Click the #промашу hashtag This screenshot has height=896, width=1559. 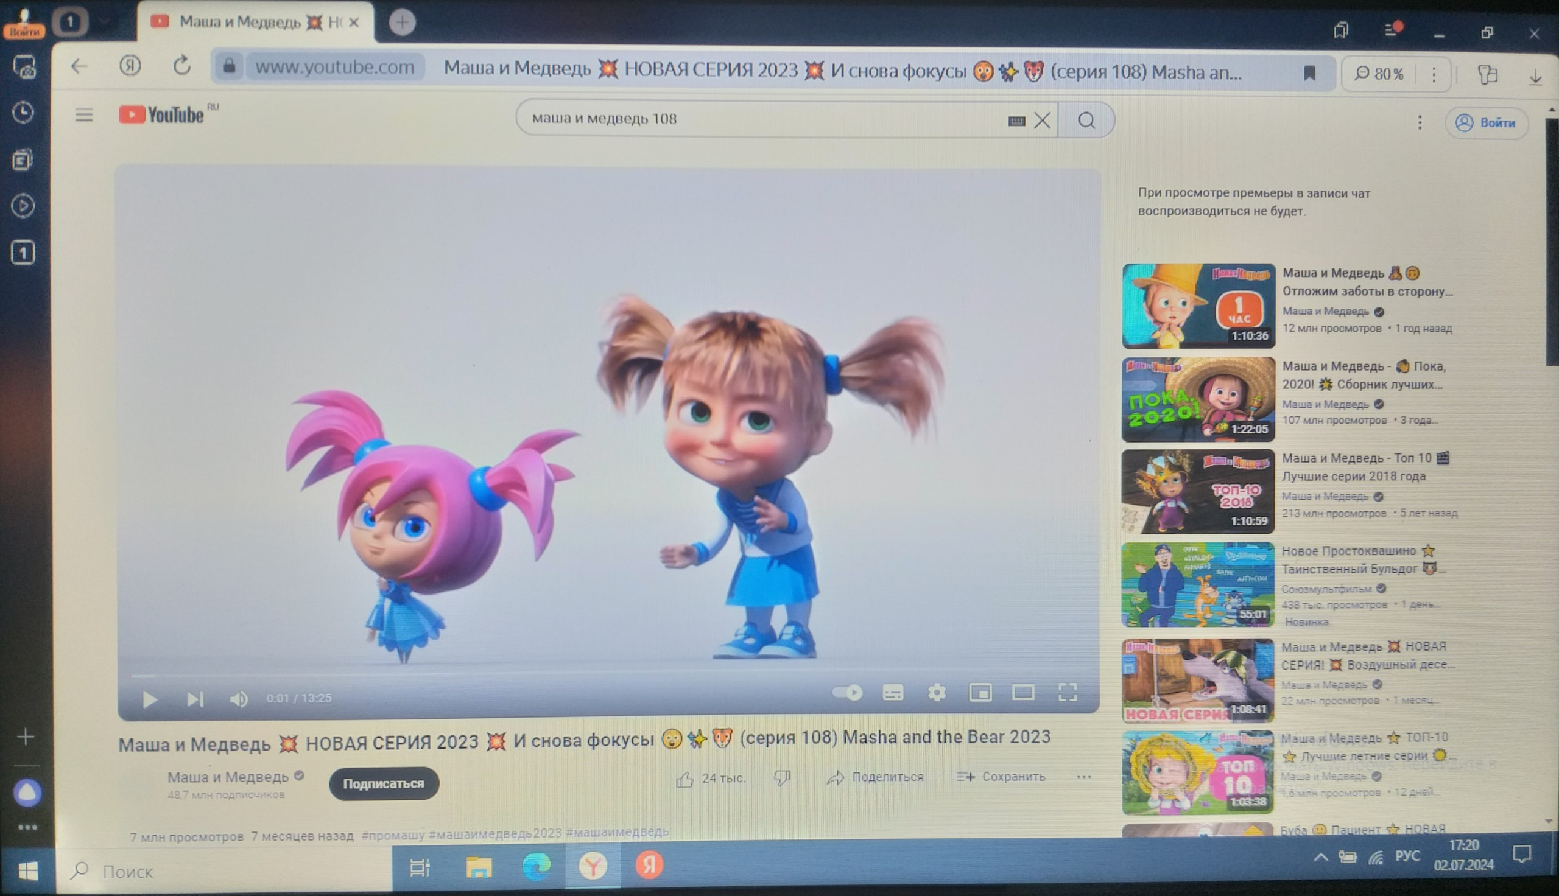(393, 835)
